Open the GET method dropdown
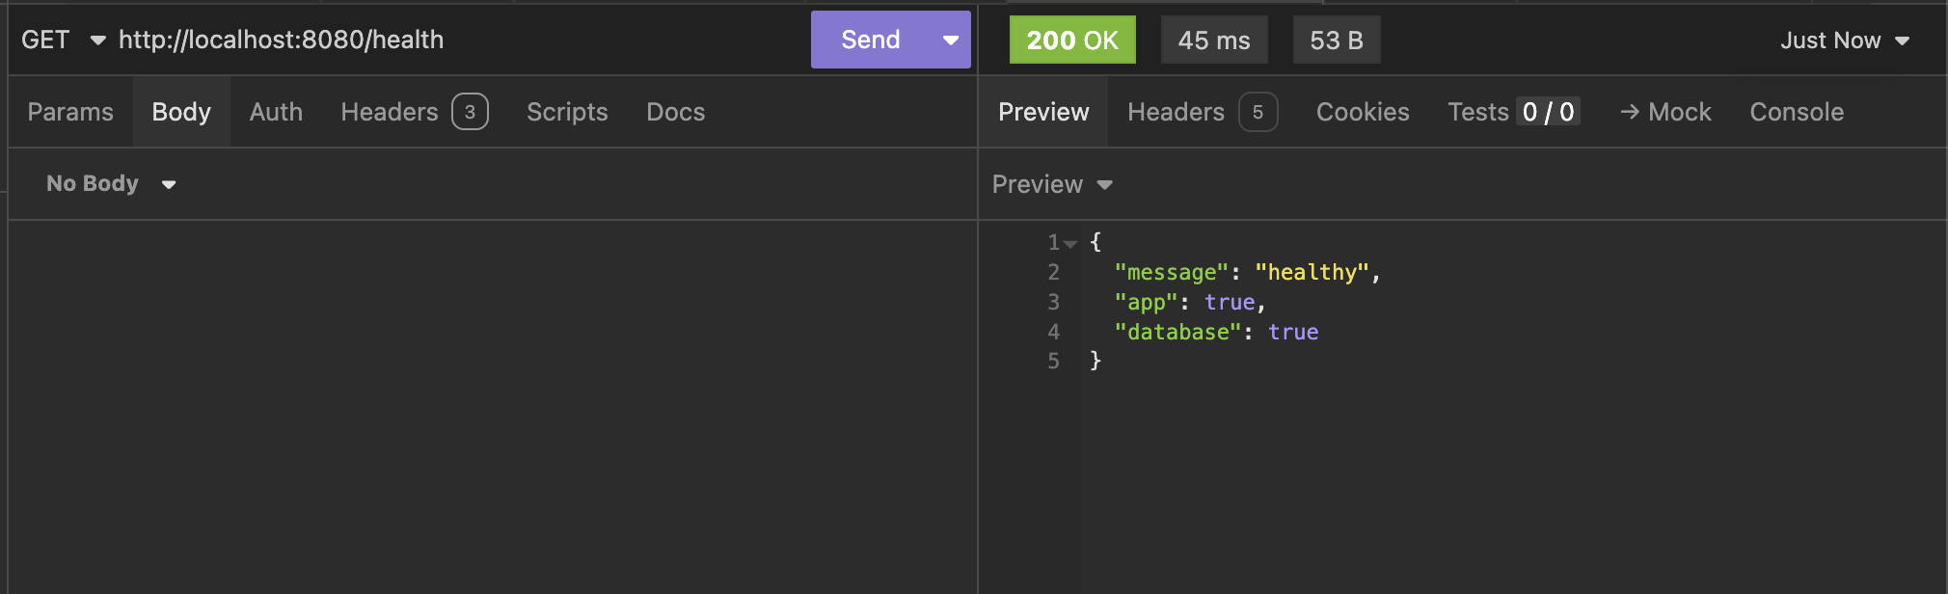Image resolution: width=1948 pixels, height=594 pixels. (x=62, y=40)
